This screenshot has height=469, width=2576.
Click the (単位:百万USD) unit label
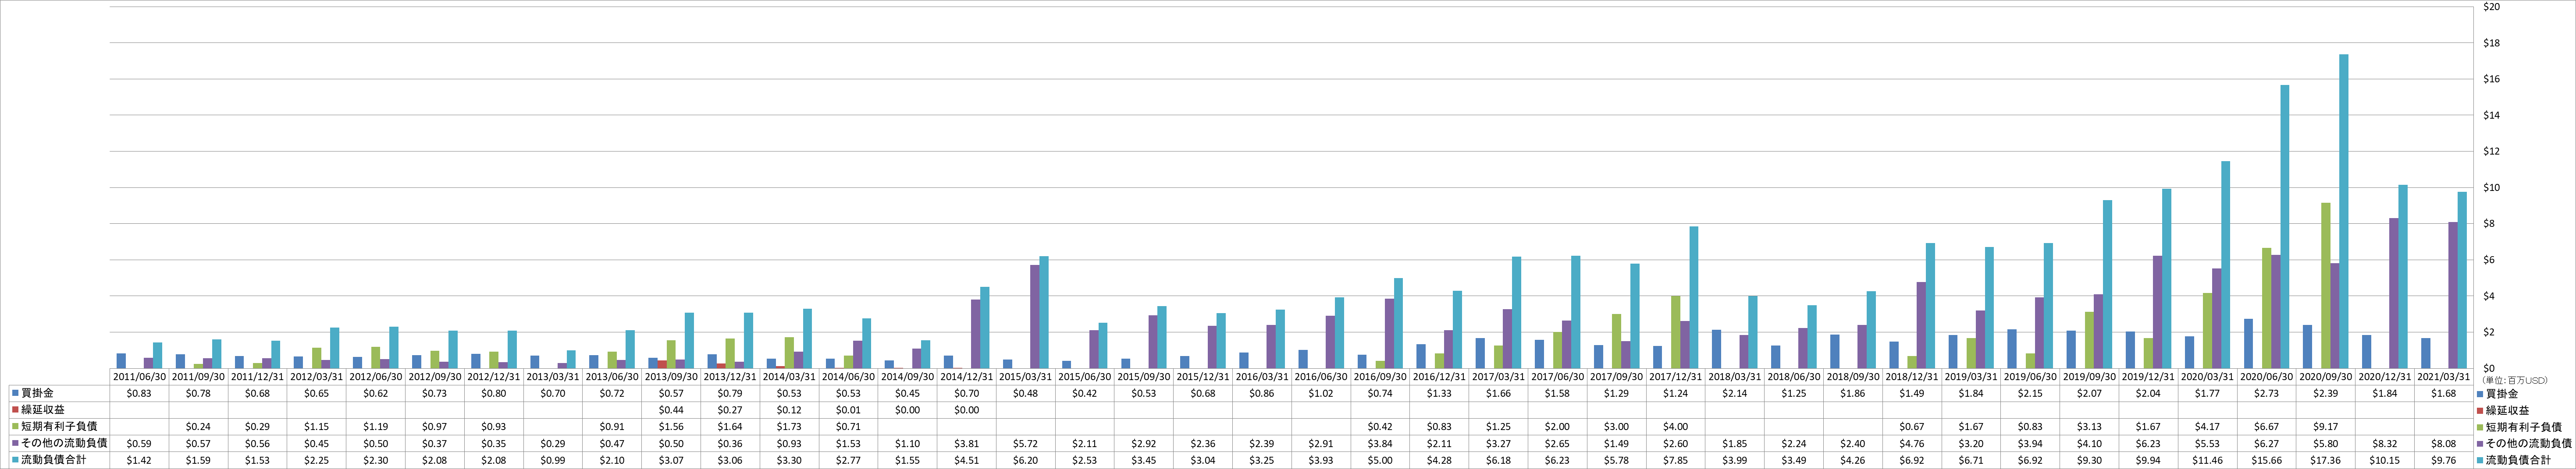pyautogui.click(x=2516, y=380)
